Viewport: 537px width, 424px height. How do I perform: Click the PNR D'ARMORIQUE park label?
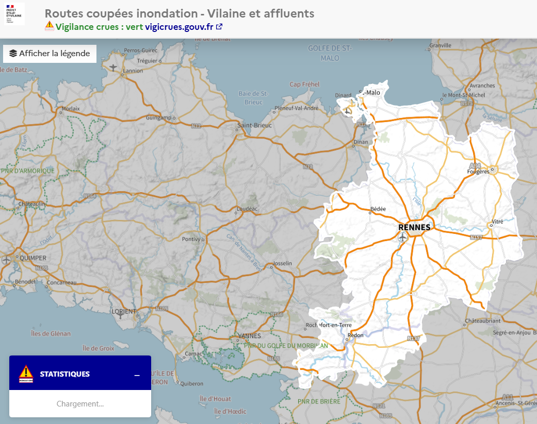point(28,171)
